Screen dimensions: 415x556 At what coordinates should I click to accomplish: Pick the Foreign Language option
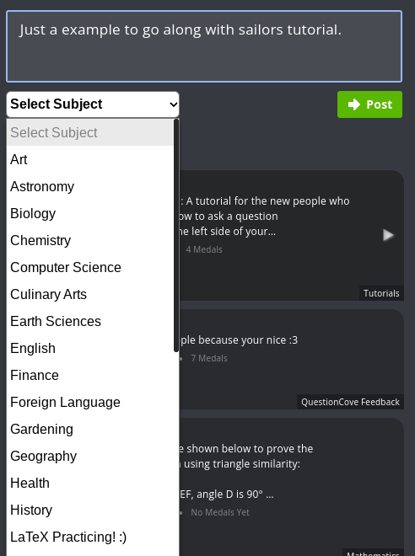[x=89, y=402]
